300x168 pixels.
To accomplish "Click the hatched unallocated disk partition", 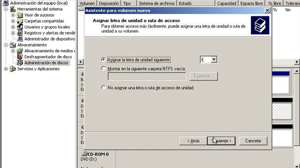I will coord(282,112).
